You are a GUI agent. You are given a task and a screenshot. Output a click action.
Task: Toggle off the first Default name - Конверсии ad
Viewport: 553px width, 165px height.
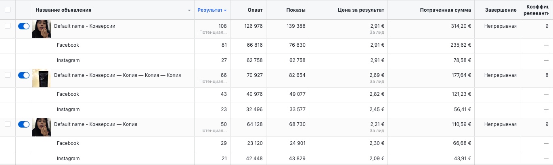(x=24, y=26)
